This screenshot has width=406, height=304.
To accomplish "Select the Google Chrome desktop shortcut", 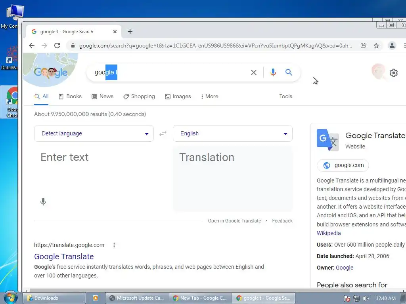I will tap(10, 102).
